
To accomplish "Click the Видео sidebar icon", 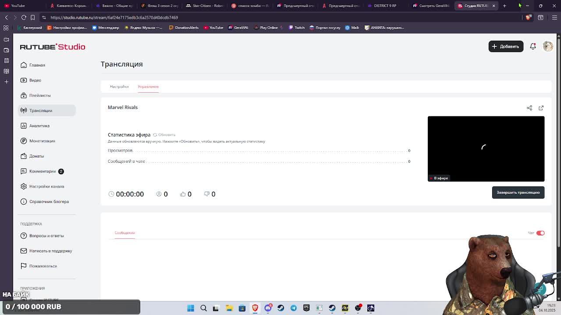I will (24, 80).
